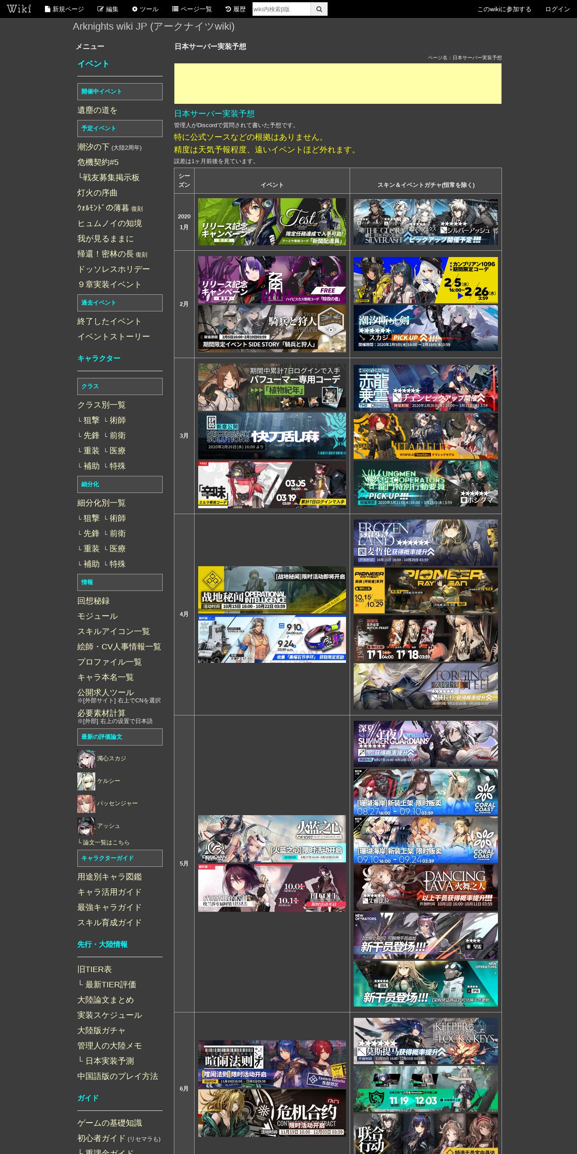The image size is (577, 1154).
Task: Open the 編集 menu
Action: coord(108,9)
